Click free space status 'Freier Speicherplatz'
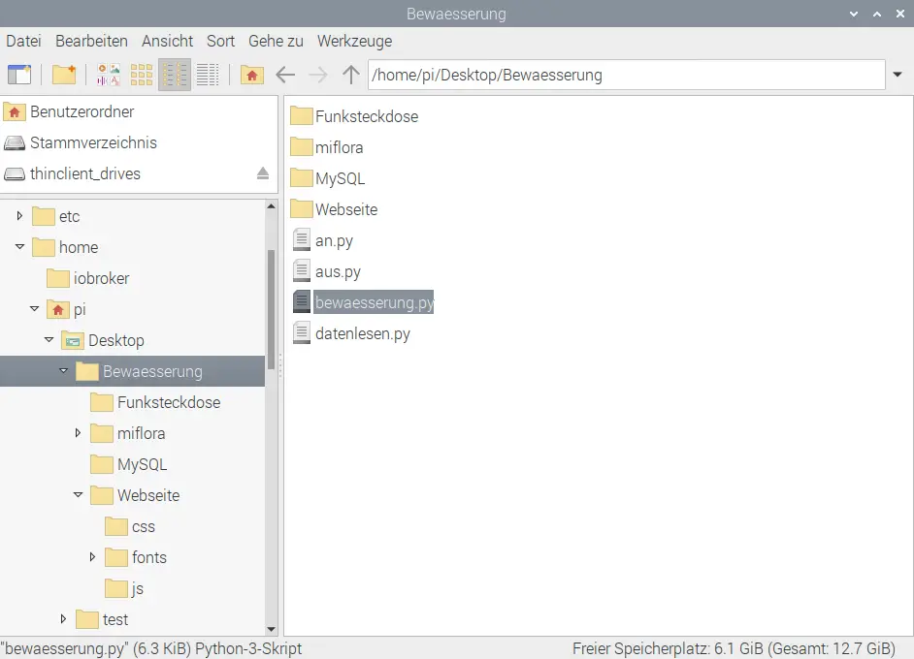 pos(639,648)
